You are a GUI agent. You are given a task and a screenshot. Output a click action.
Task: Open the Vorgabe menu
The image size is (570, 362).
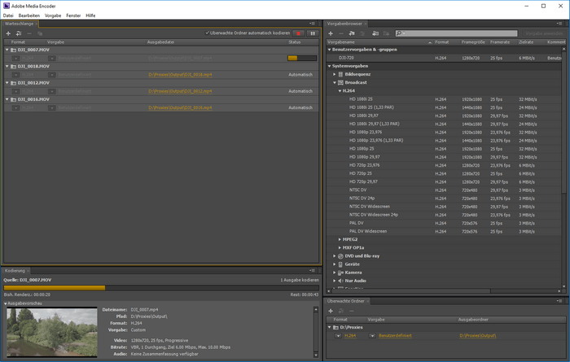(53, 15)
